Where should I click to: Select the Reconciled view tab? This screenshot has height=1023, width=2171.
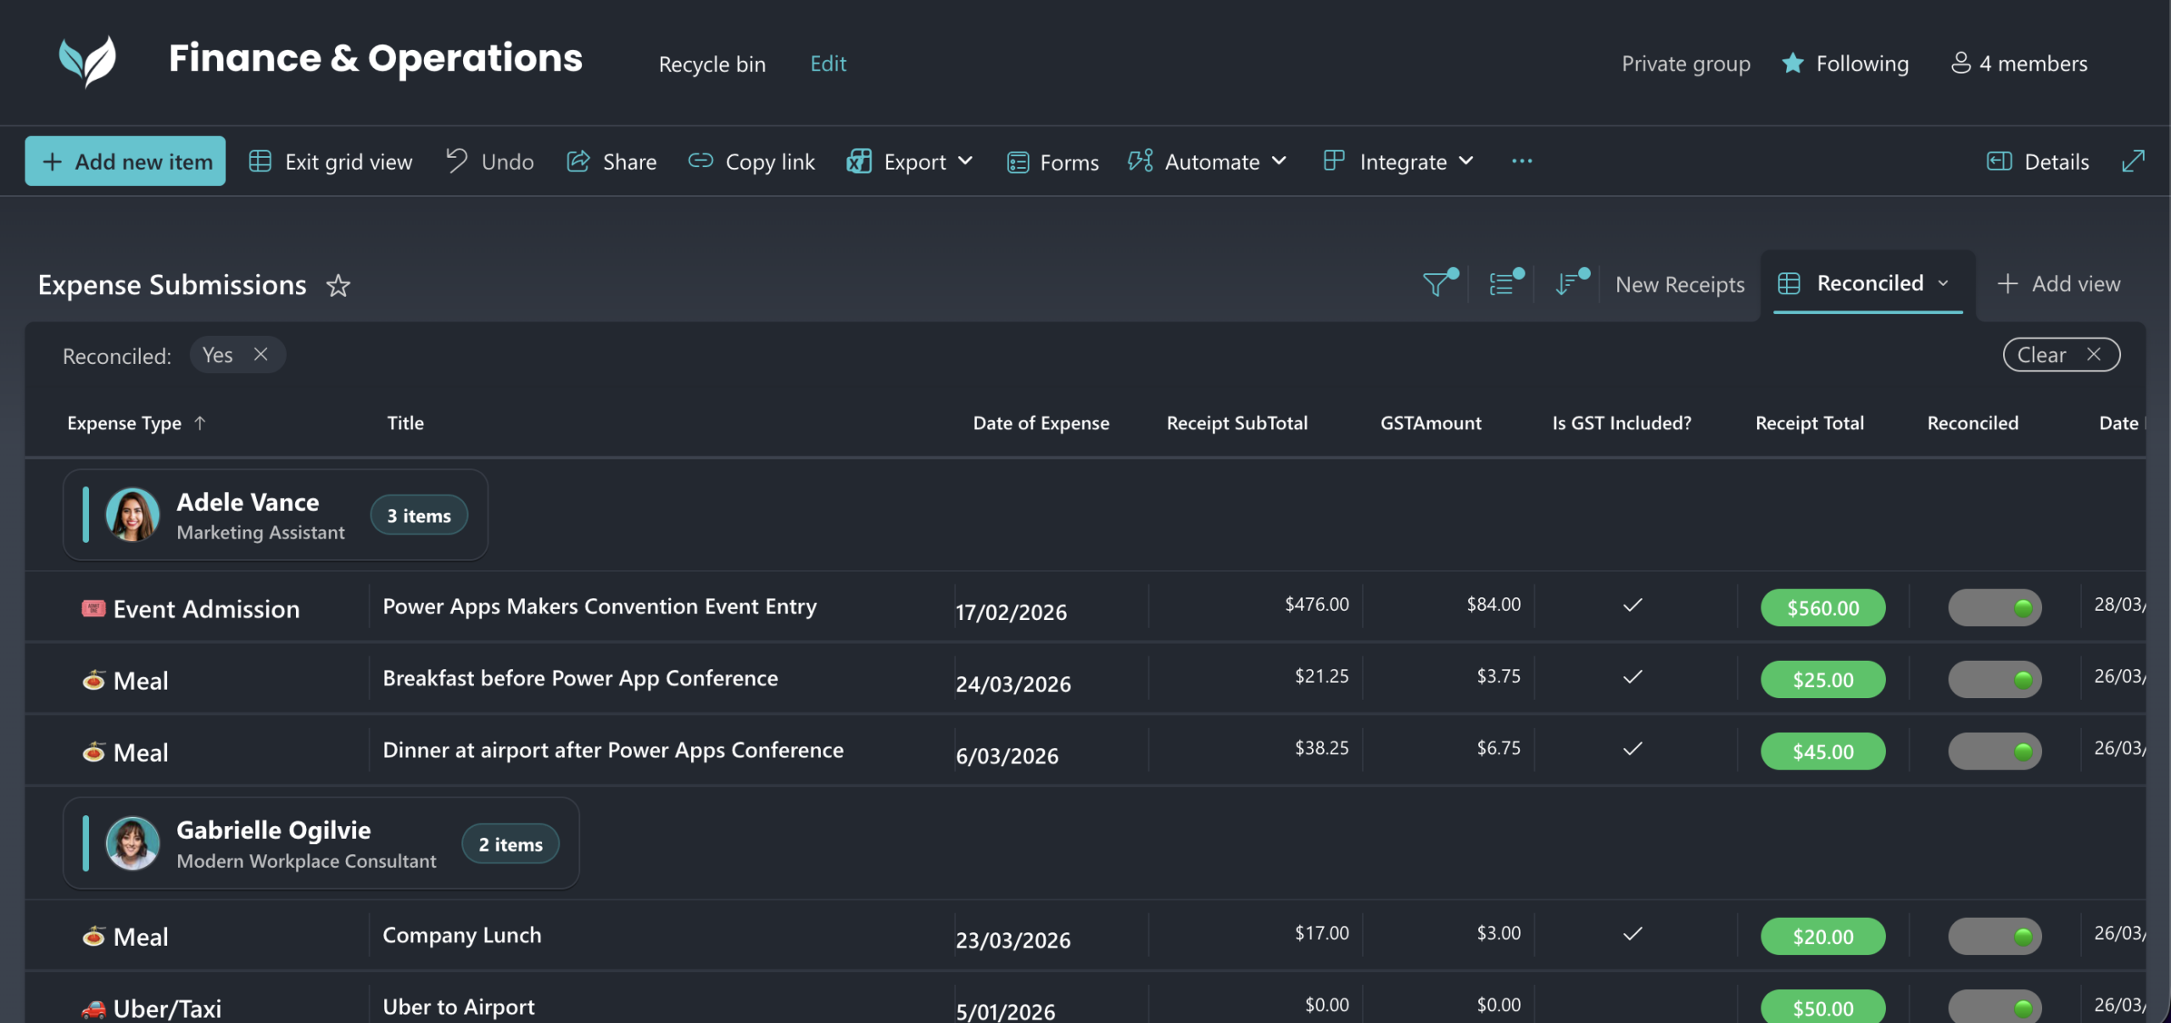(x=1868, y=283)
